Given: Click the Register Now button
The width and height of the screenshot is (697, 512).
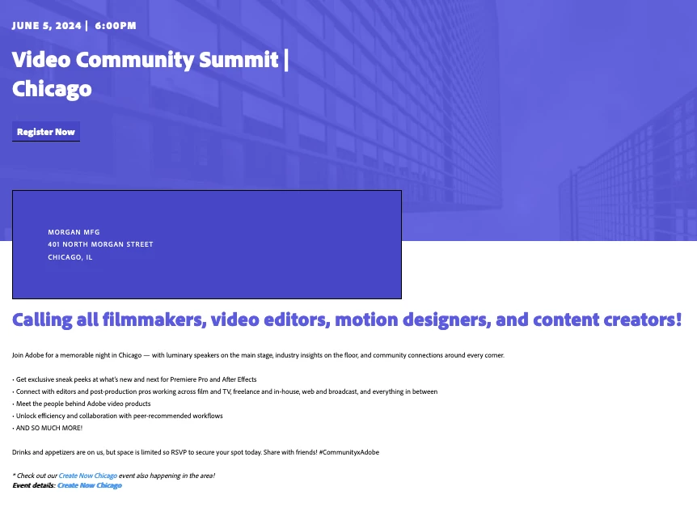Looking at the screenshot, I should pyautogui.click(x=46, y=132).
